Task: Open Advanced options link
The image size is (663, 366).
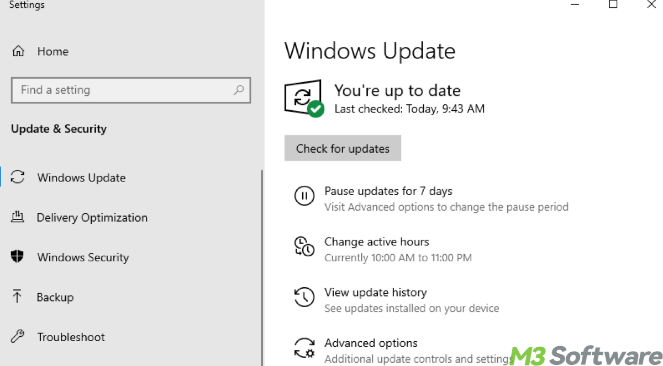Action: tap(371, 343)
